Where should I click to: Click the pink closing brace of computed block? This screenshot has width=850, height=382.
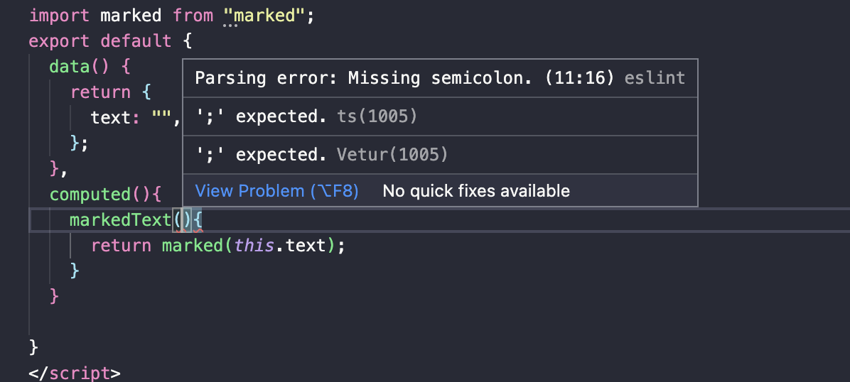54,296
